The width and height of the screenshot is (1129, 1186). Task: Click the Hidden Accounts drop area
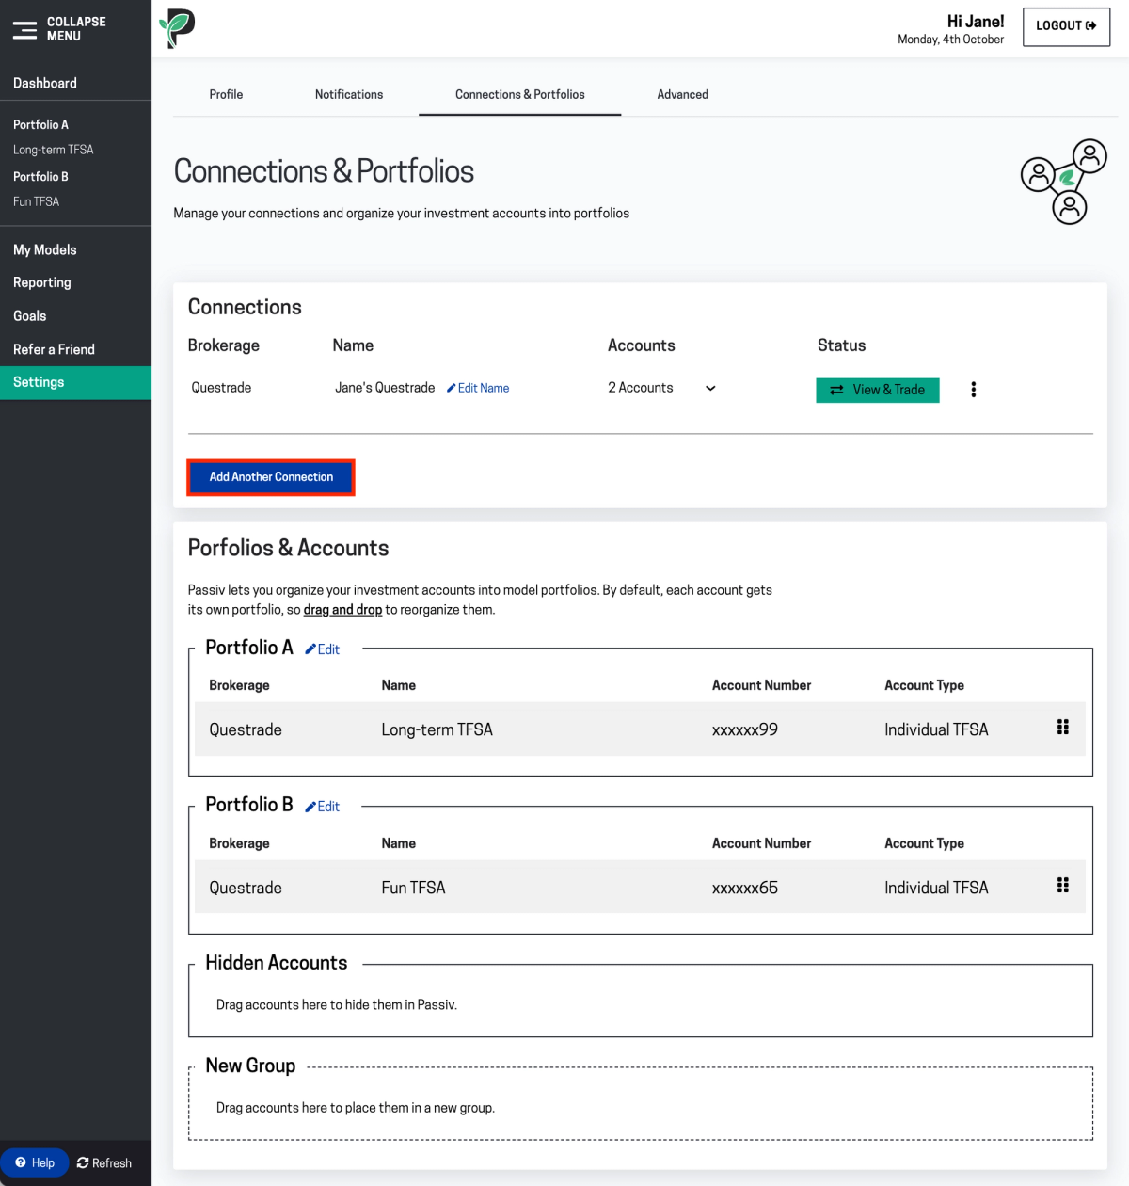[641, 1001]
